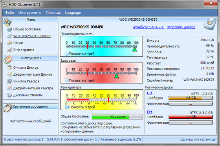Open the Атрибуты S.M.A.R.T. link
Image resolution: width=220 pixels, height=146 pixels.
pos(149,27)
